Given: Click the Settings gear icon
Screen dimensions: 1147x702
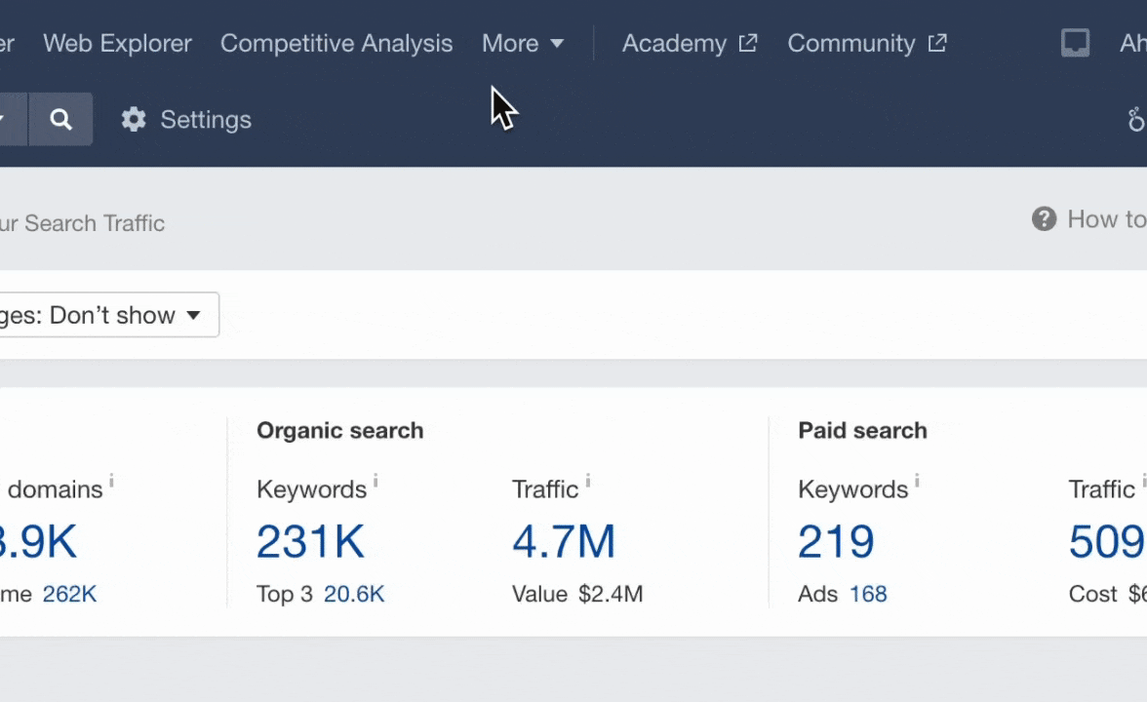Looking at the screenshot, I should point(134,120).
